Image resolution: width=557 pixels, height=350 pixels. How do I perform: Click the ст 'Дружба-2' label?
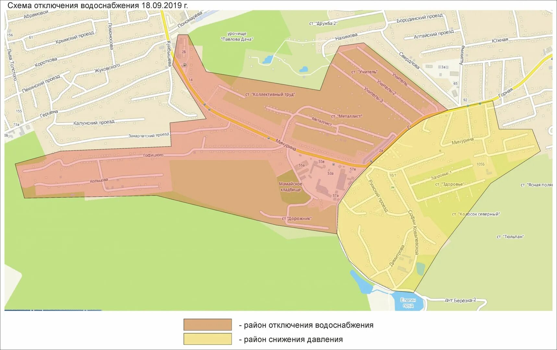323,23
